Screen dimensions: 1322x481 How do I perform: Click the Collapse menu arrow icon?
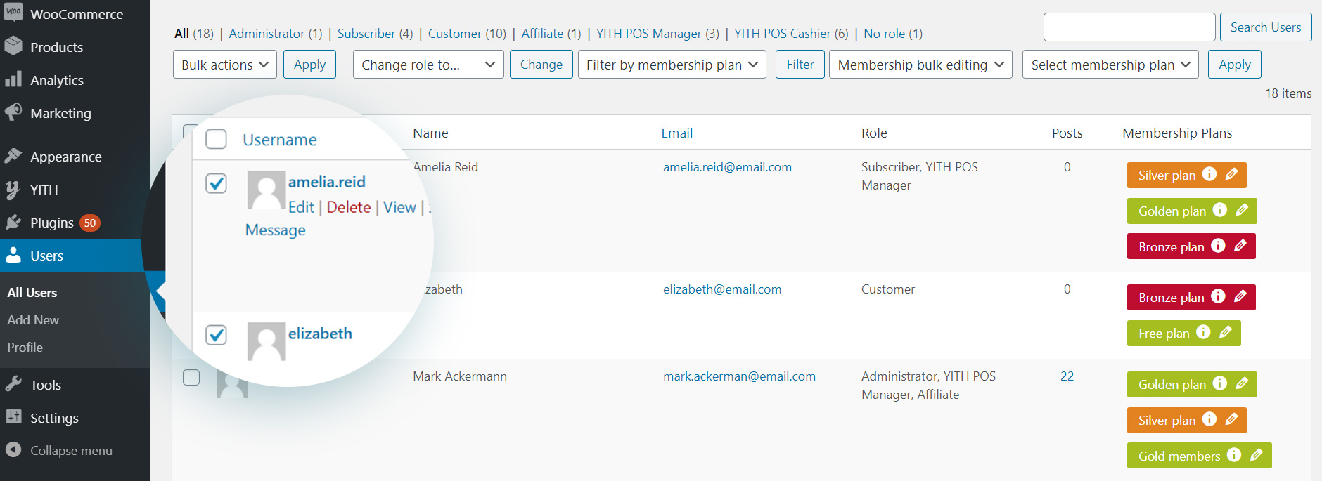[x=13, y=450]
